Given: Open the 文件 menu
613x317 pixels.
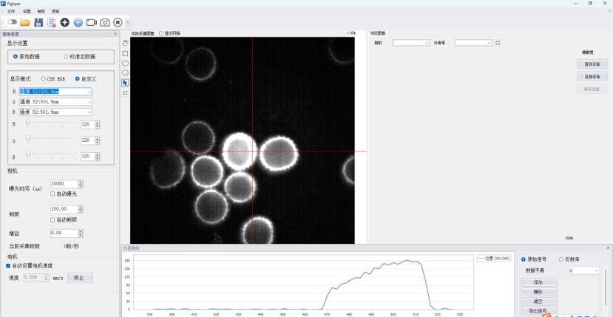Looking at the screenshot, I should 11,12.
